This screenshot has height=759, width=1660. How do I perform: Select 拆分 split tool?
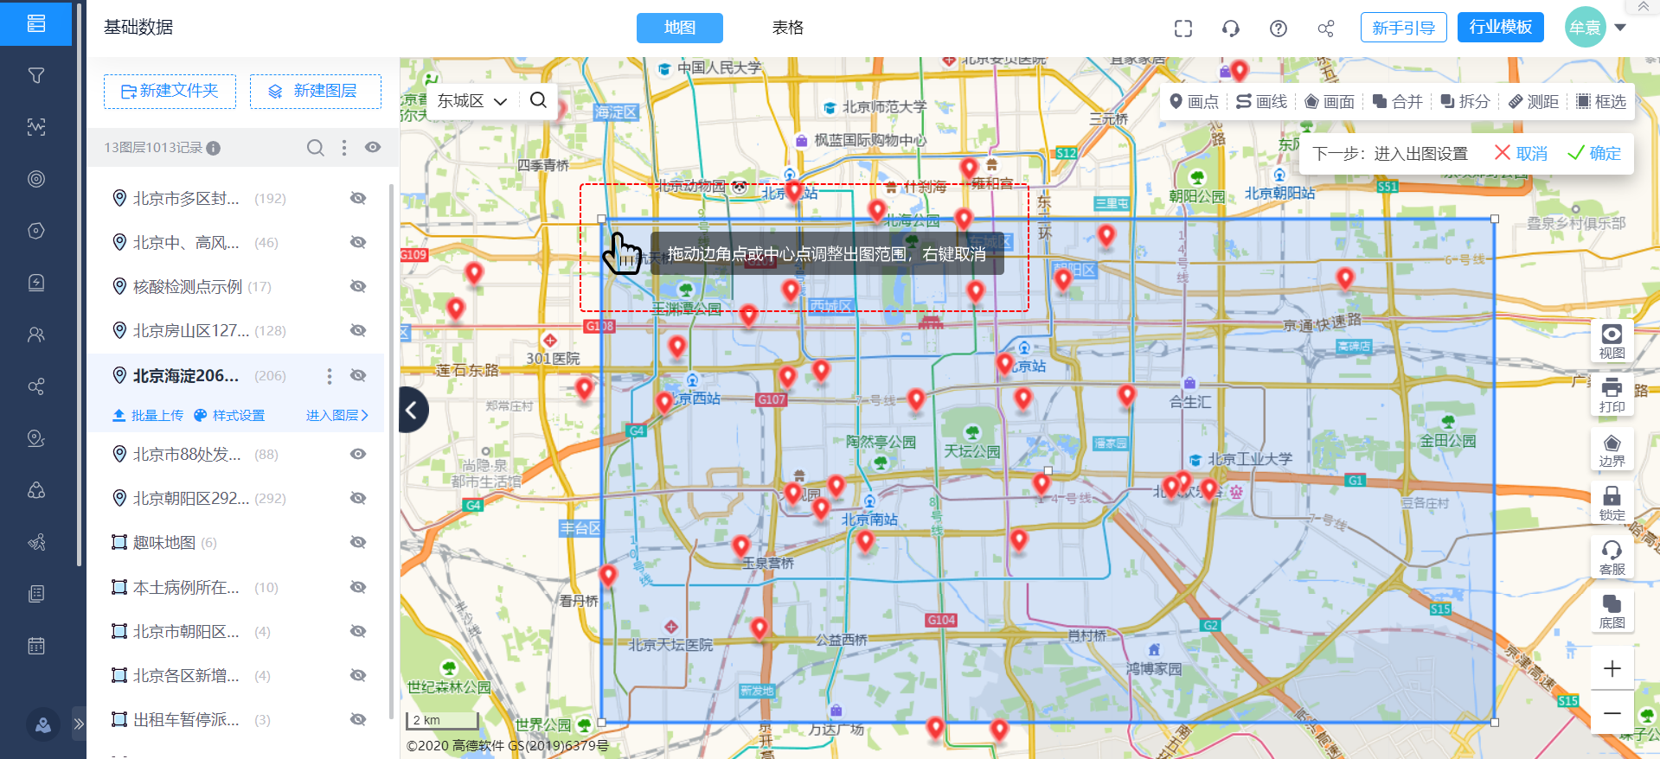click(1465, 102)
